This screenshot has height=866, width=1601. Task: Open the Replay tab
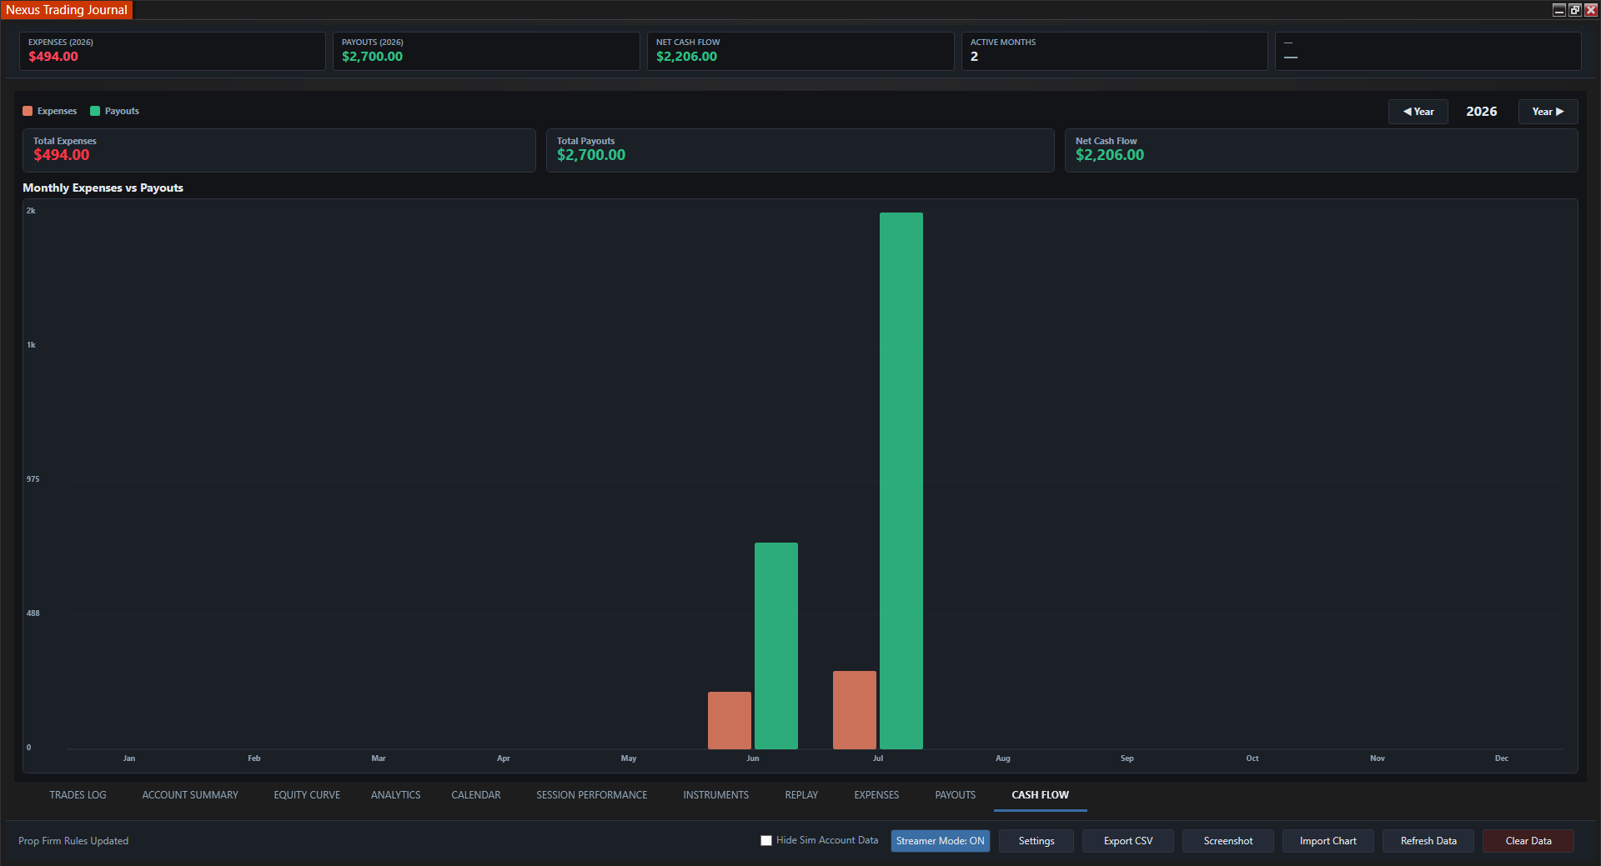click(x=801, y=795)
